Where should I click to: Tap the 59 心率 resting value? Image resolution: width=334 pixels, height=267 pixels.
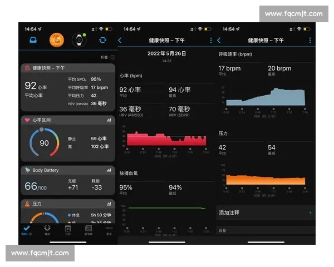tap(99, 139)
